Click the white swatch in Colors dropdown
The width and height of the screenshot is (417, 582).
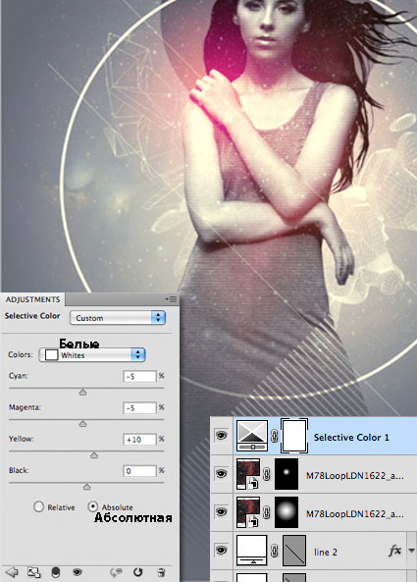(x=52, y=355)
